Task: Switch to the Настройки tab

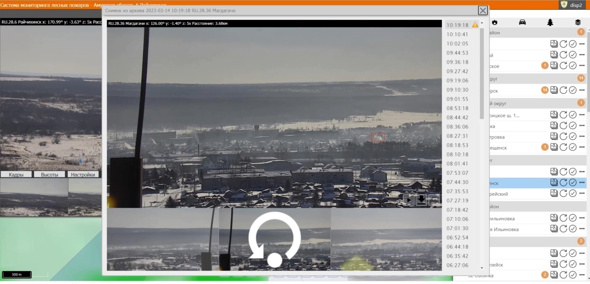Action: [84, 175]
